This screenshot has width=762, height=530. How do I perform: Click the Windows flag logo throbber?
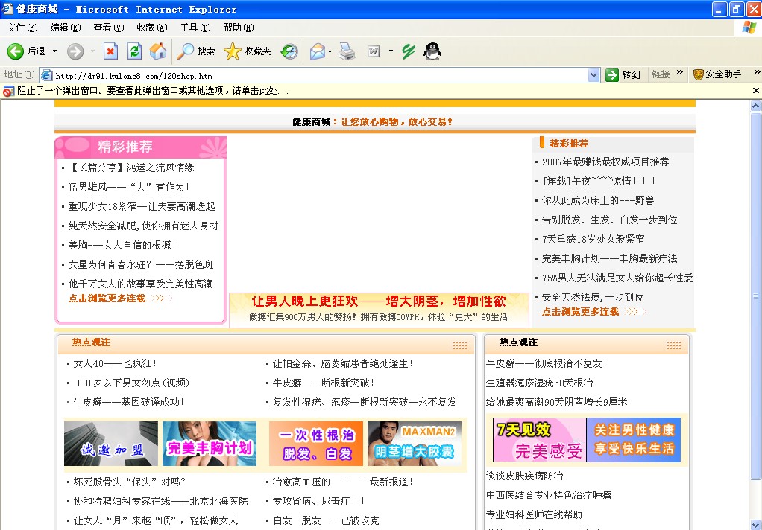[x=749, y=28]
